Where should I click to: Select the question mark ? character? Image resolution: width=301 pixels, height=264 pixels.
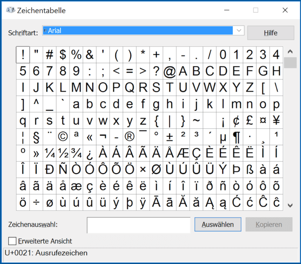point(156,71)
